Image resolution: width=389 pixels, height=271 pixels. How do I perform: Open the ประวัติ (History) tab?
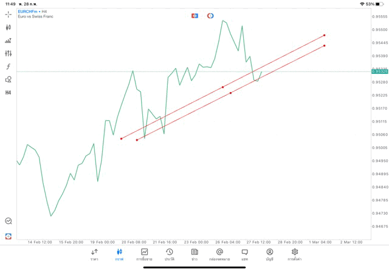[x=169, y=254]
